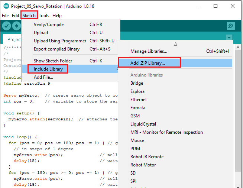243x188 pixels.
Task: Select Upload Using Programmer
Action: (x=71, y=41)
